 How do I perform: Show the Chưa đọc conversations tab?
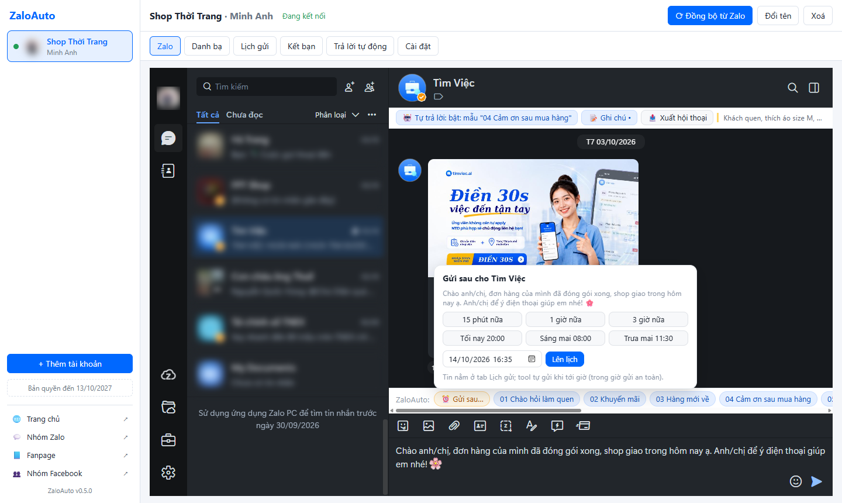pos(244,115)
